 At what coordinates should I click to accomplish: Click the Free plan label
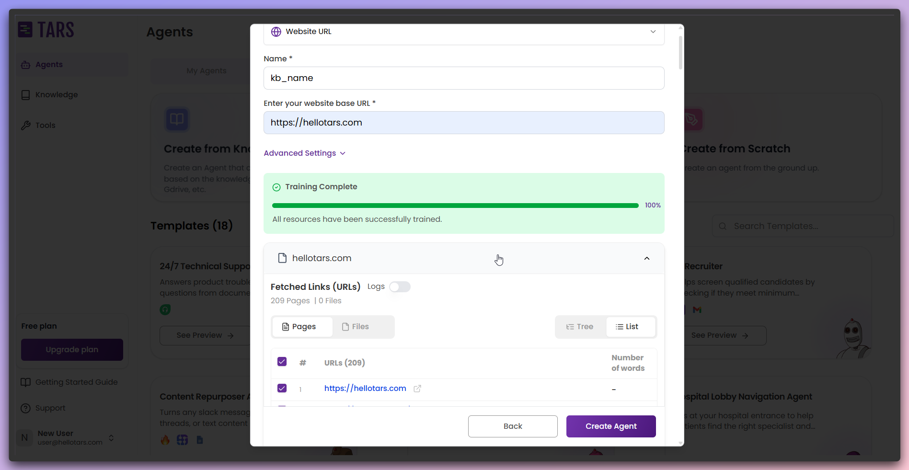pos(39,326)
